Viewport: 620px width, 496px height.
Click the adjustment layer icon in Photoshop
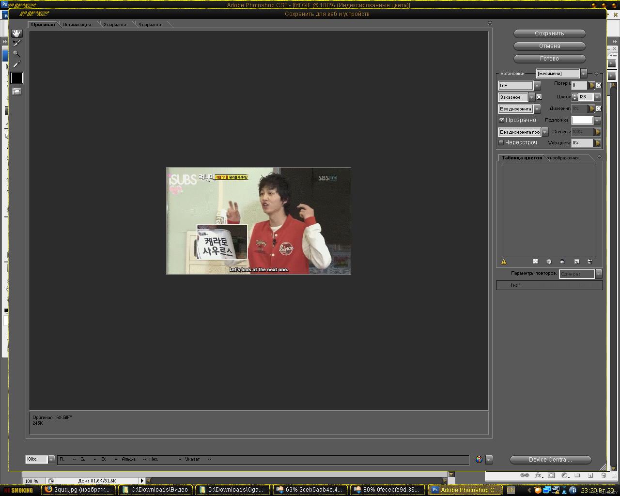[x=564, y=475]
